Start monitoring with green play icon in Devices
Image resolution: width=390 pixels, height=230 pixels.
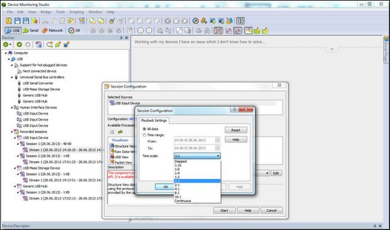tap(19, 44)
